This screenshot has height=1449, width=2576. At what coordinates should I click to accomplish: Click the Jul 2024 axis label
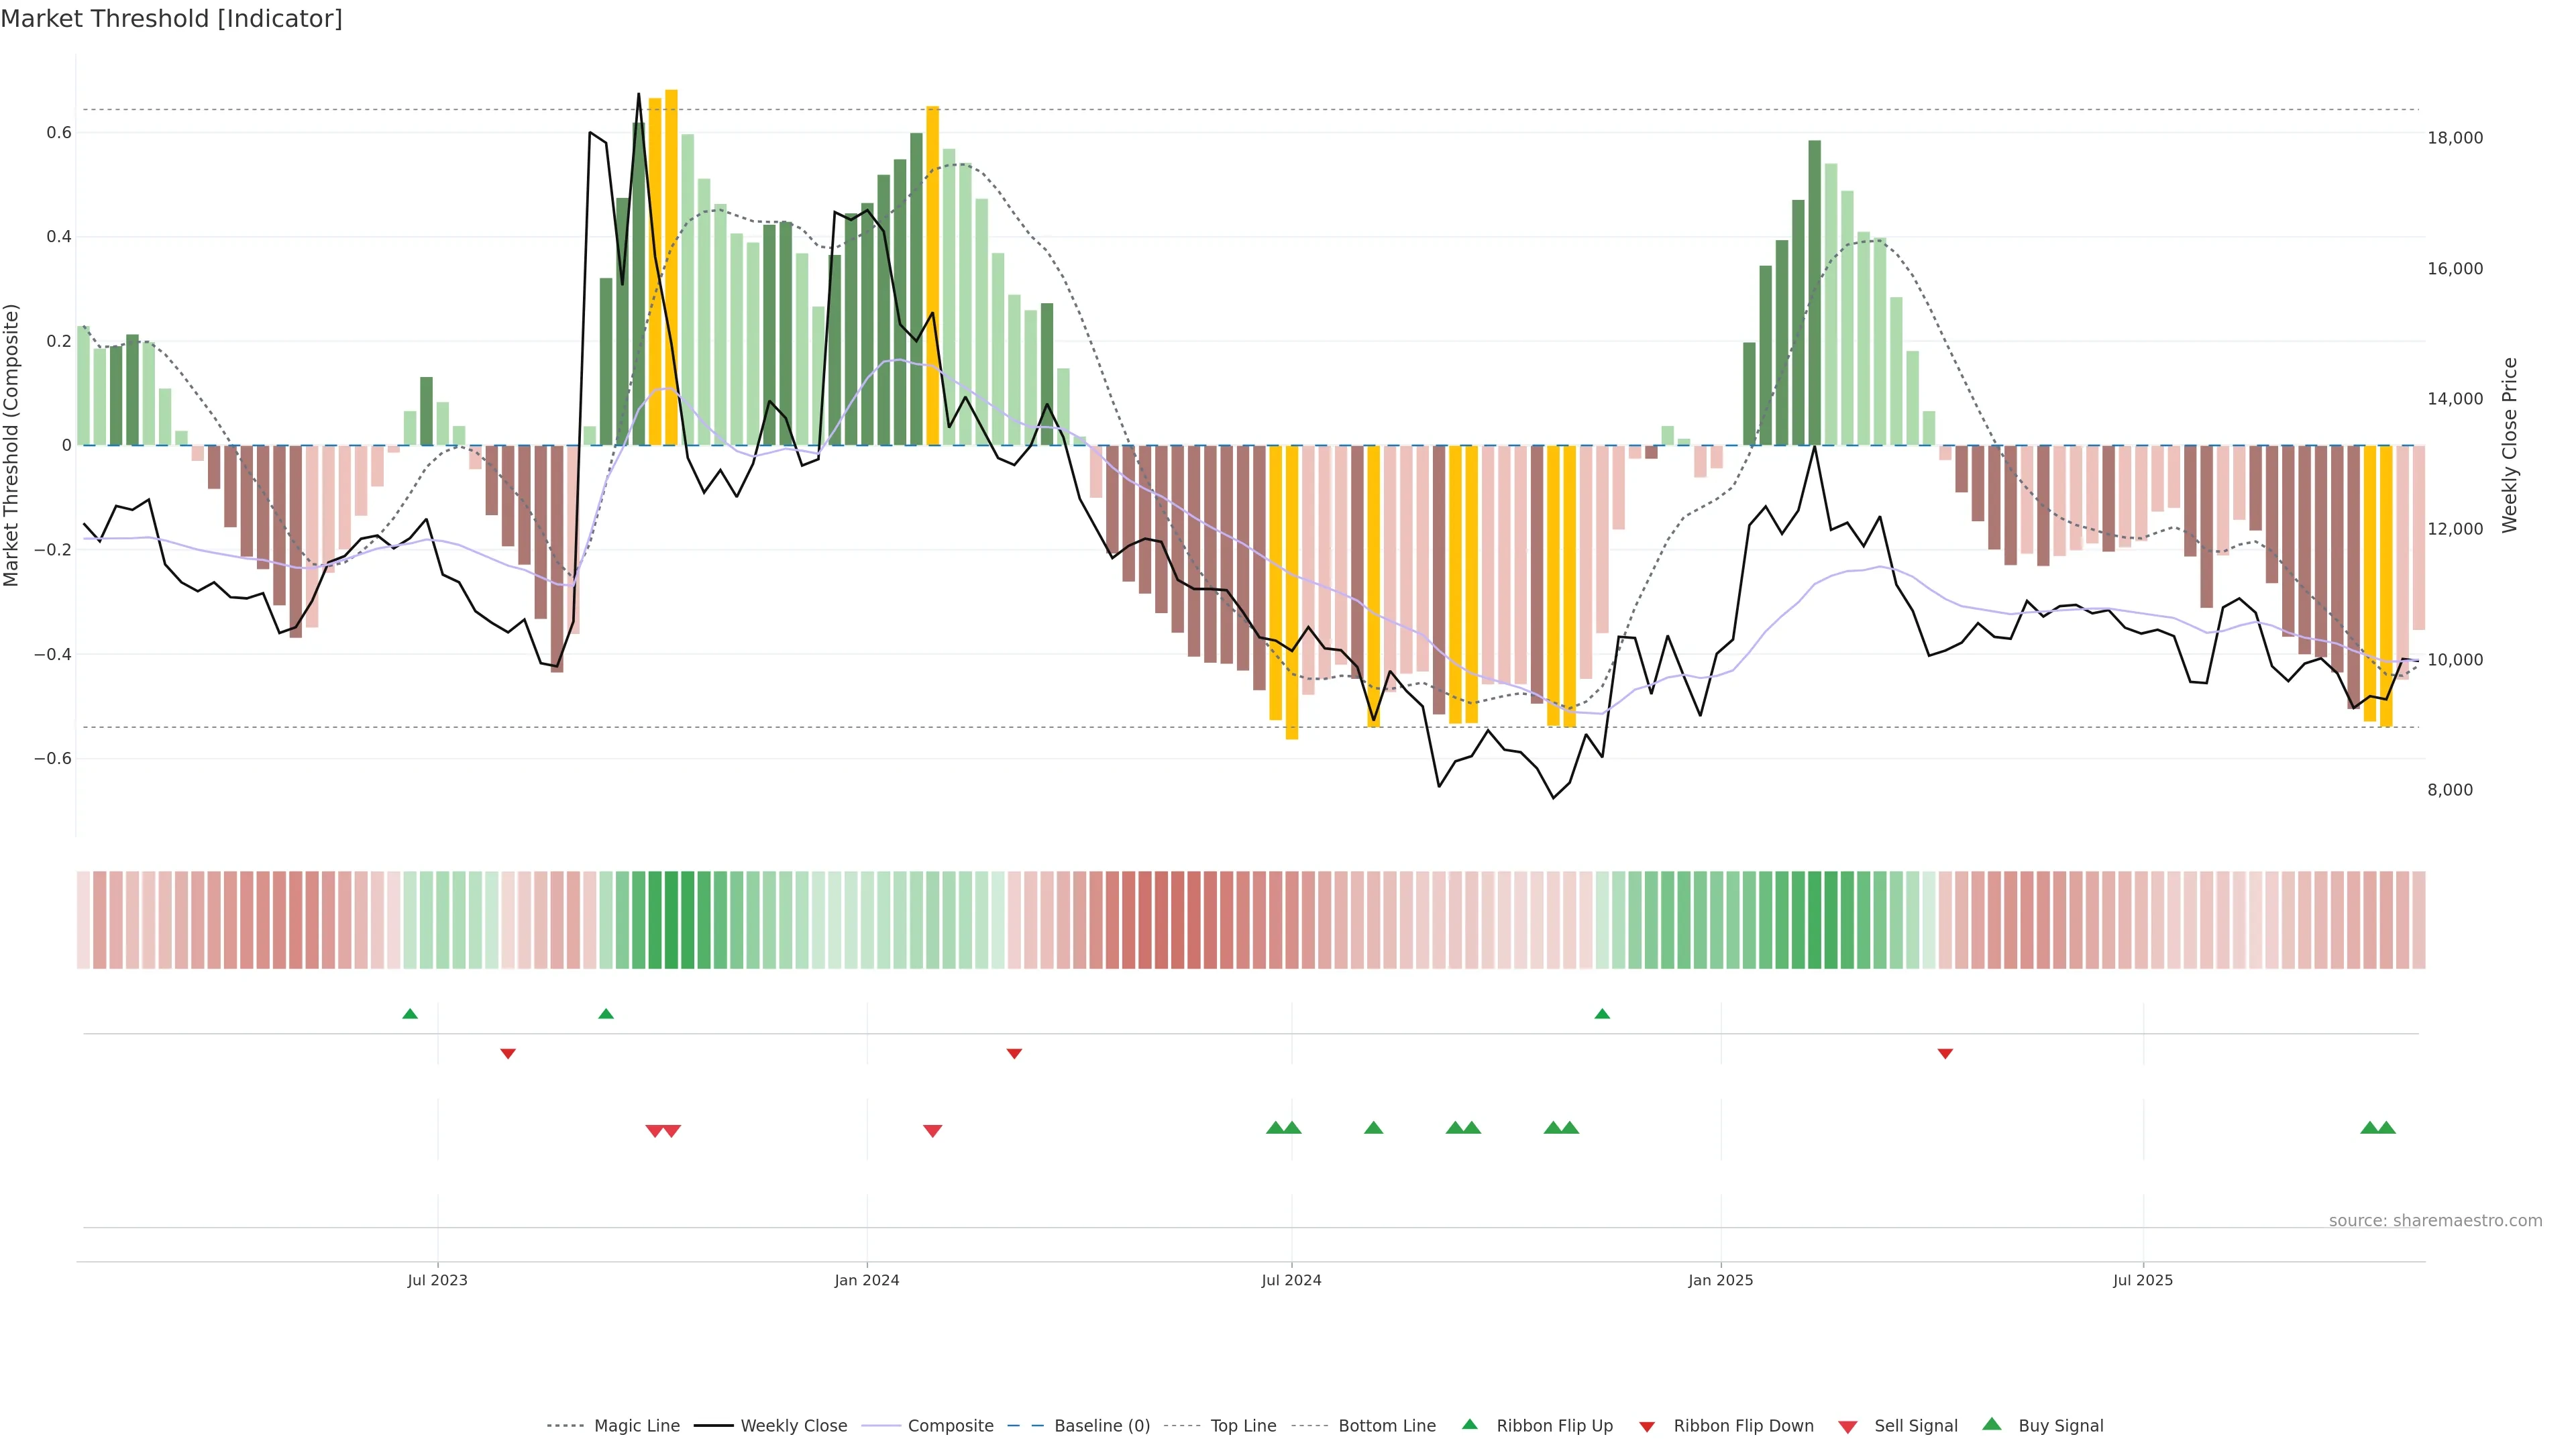pos(1291,1280)
